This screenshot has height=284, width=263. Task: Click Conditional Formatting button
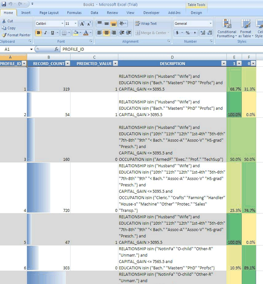(227, 29)
